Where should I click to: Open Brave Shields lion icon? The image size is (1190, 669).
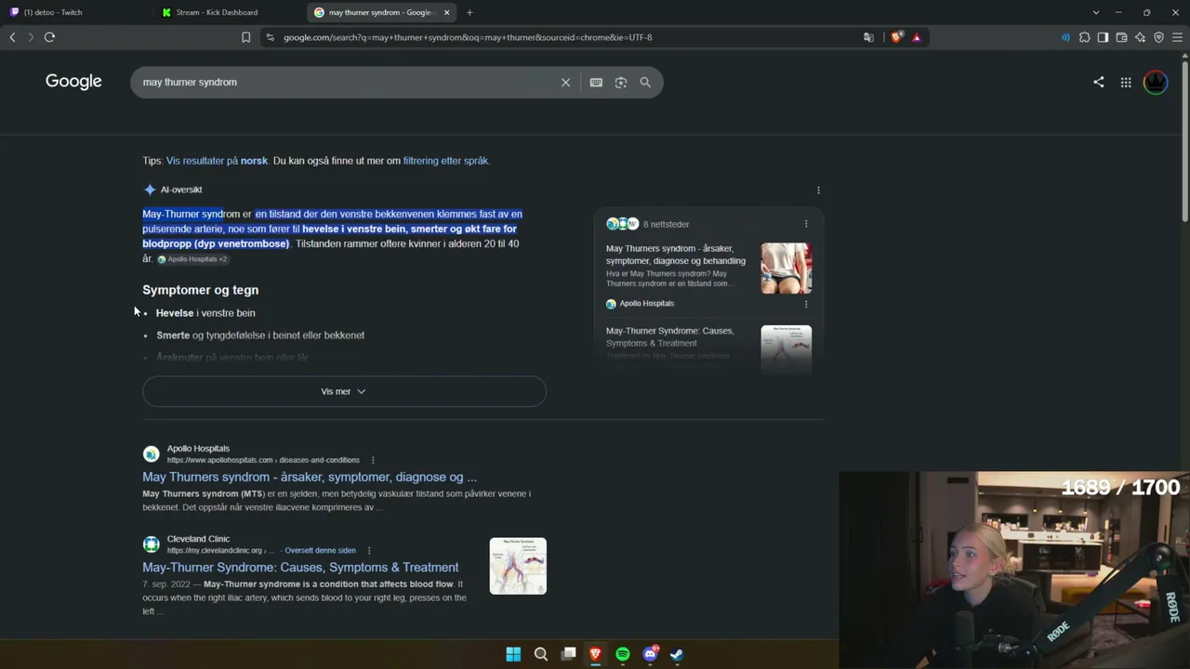click(x=896, y=37)
